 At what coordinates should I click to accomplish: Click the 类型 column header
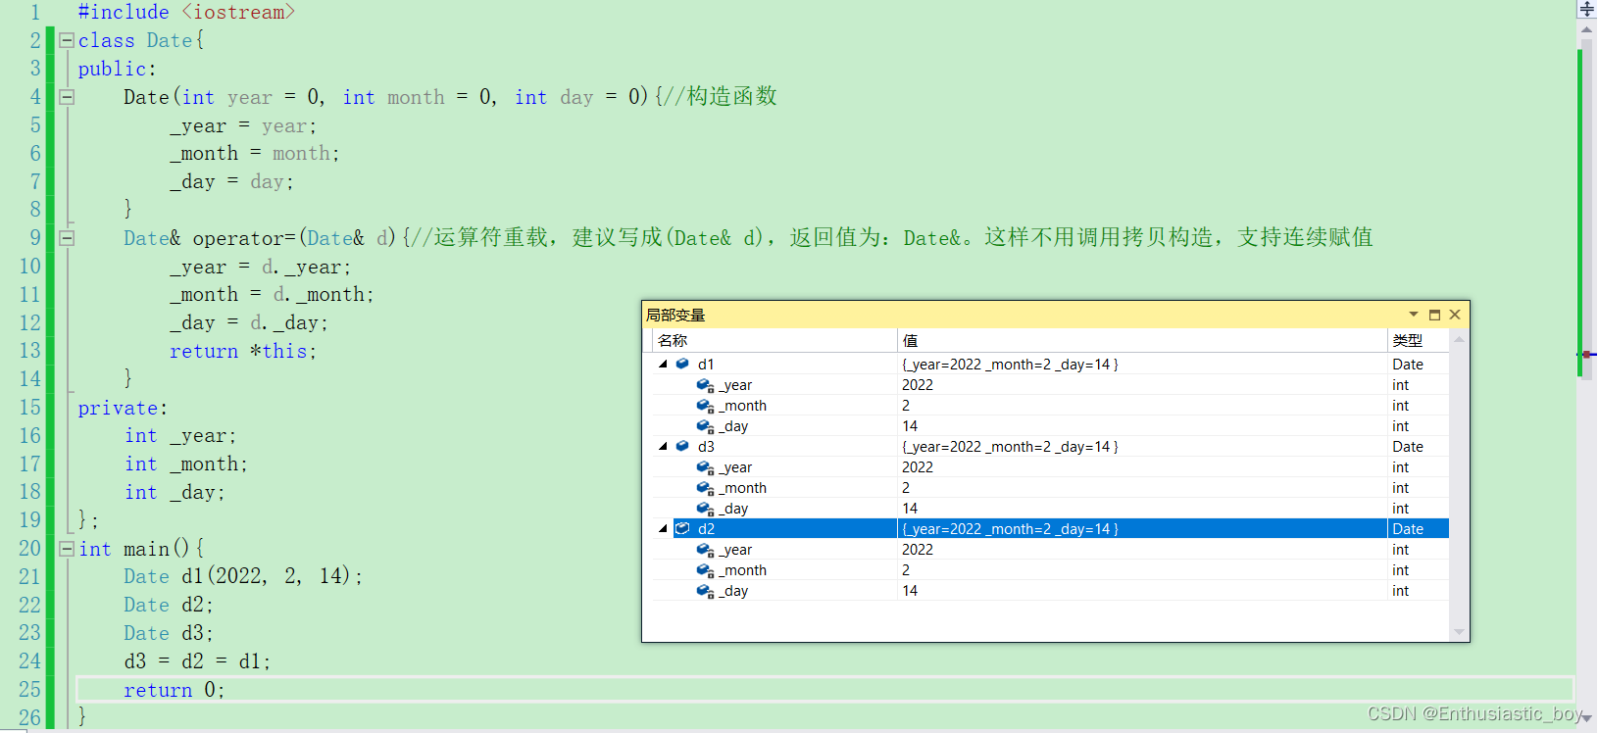[1418, 340]
